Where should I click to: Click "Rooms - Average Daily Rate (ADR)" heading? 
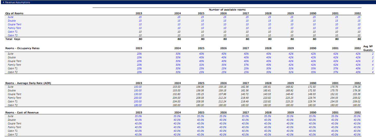pos(29,83)
